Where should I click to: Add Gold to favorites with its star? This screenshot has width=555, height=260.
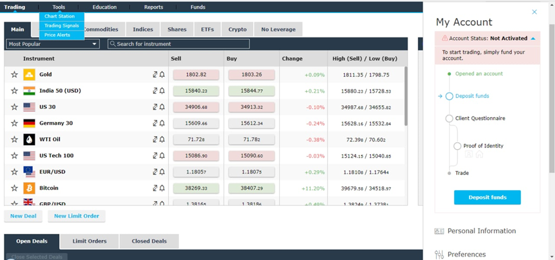[14, 74]
